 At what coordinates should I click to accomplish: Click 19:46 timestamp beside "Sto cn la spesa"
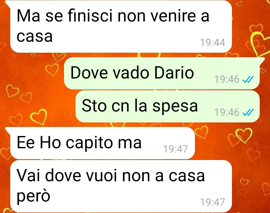(x=227, y=112)
